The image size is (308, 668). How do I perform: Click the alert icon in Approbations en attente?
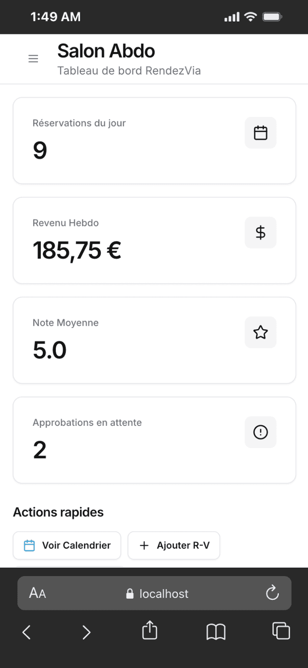pyautogui.click(x=260, y=432)
